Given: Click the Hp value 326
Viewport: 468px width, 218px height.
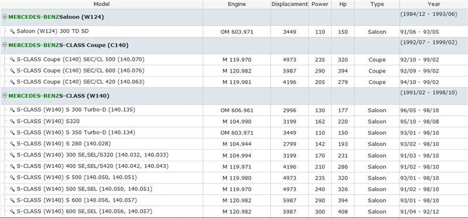Looking at the screenshot, I should tap(343, 189).
